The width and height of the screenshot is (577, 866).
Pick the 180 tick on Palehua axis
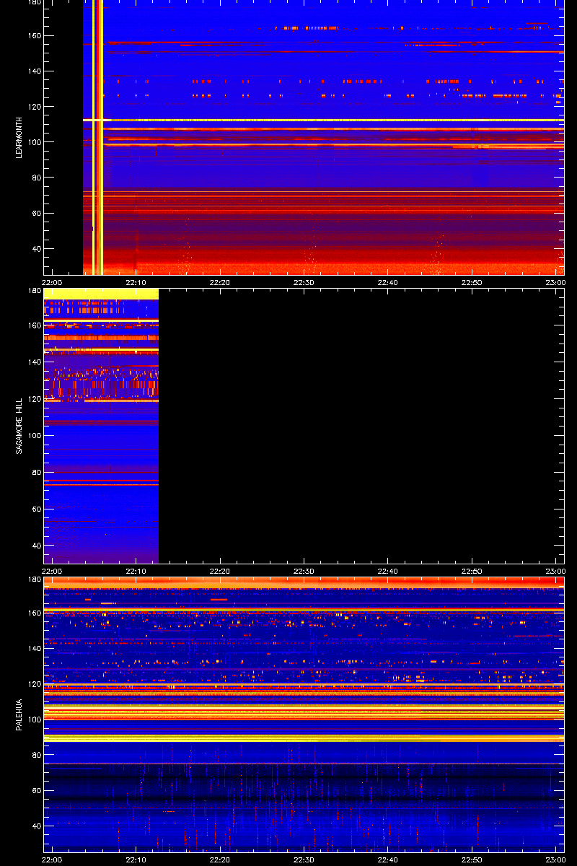tap(34, 579)
